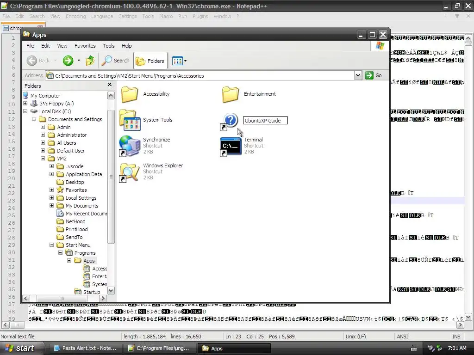Open the Edit menu in Apps window

click(x=45, y=46)
